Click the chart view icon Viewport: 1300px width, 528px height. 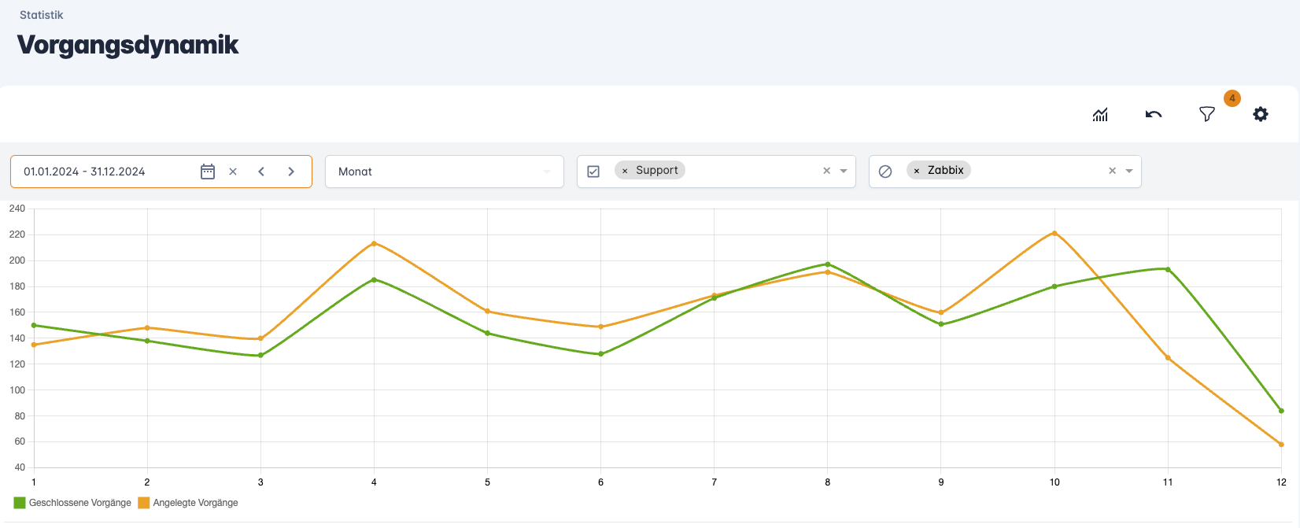pyautogui.click(x=1100, y=115)
